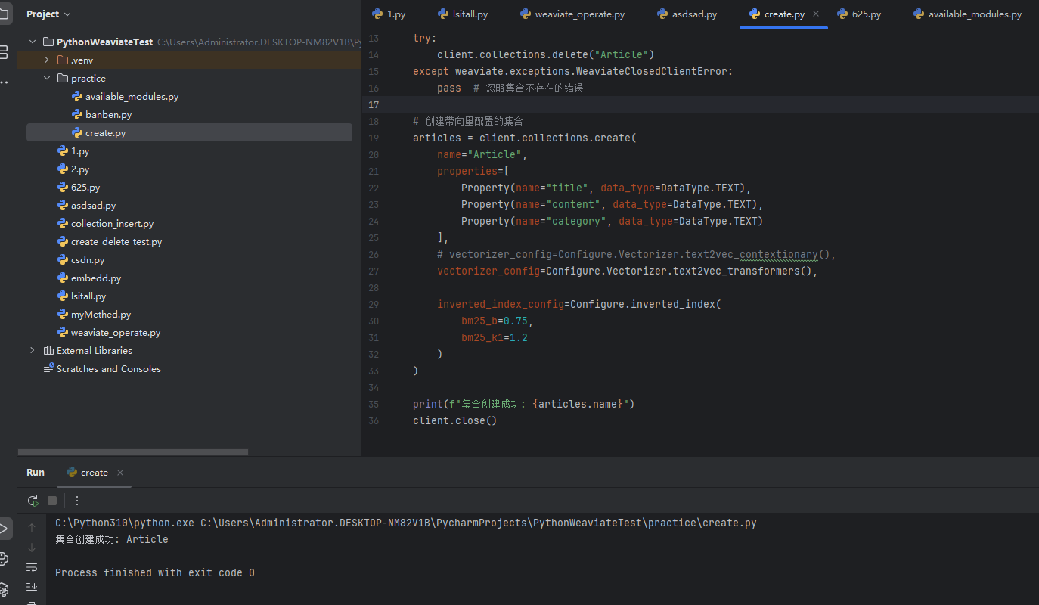Toggle scroll to end in console

click(x=32, y=587)
